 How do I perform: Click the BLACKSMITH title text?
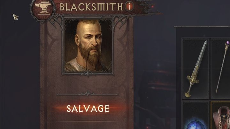click(91, 7)
